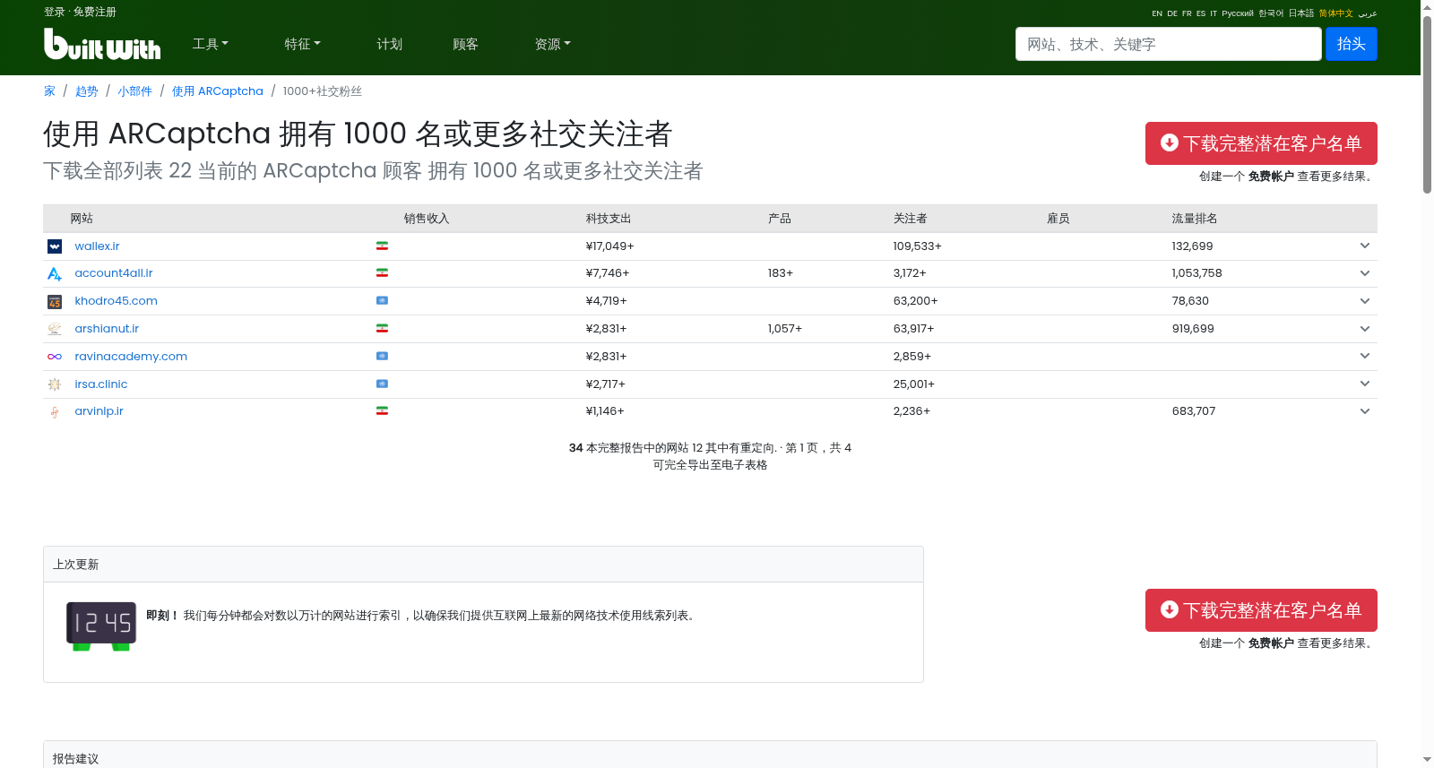Expand the arvinlp.ir row details
Viewport: 1434px width, 768px height.
(x=1365, y=411)
